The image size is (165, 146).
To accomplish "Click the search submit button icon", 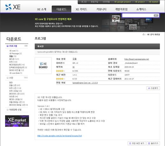I will point(156,15).
